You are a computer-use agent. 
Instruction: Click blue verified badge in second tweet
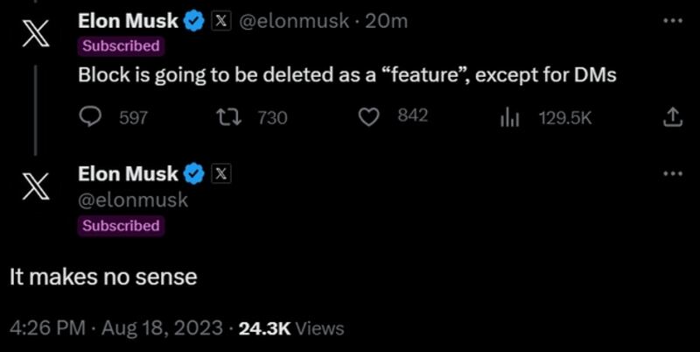pyautogui.click(x=194, y=173)
